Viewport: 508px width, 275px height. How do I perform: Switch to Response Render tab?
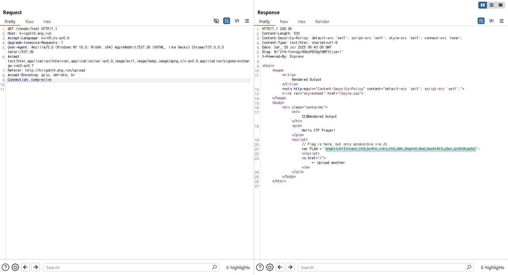322,21
